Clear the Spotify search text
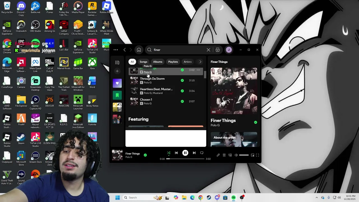This screenshot has width=359, height=202. (x=208, y=50)
